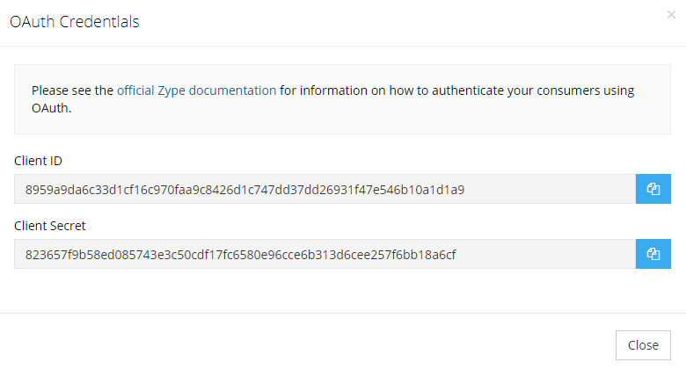Screen dimensions: 686x376
Task: Click the Client ID field label
Action: 38,161
